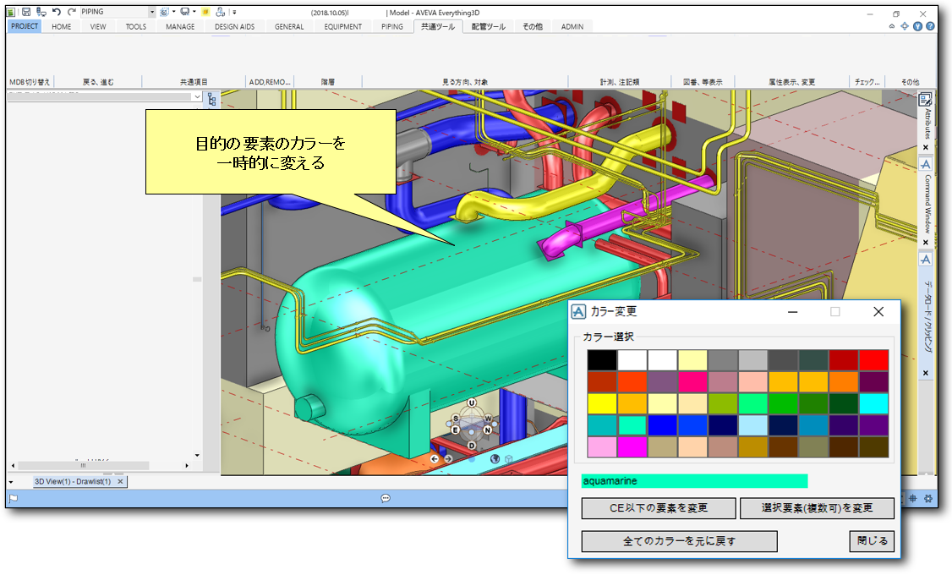The height and width of the screenshot is (575, 952).
Task: Click 全てのカラーを元に戻す to restore all colors
Action: [680, 541]
